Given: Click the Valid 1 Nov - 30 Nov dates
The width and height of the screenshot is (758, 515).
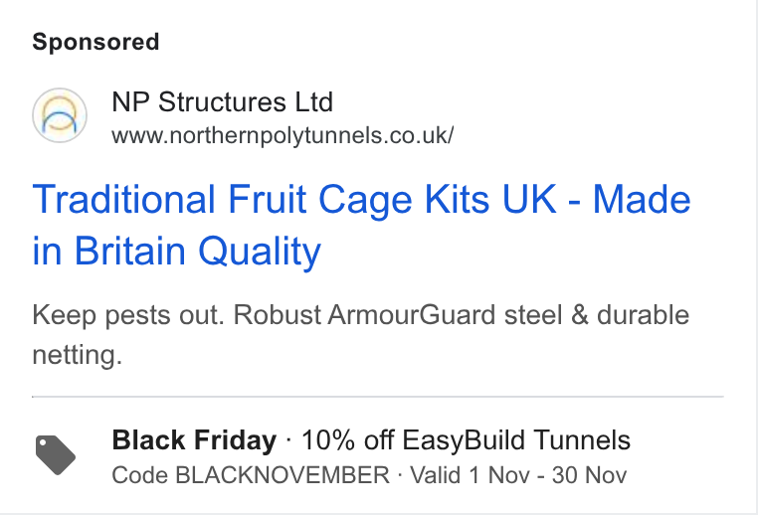Looking at the screenshot, I should pyautogui.click(x=518, y=475).
